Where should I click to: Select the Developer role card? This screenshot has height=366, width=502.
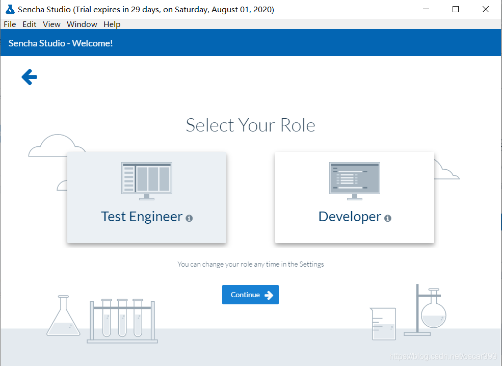click(x=355, y=197)
